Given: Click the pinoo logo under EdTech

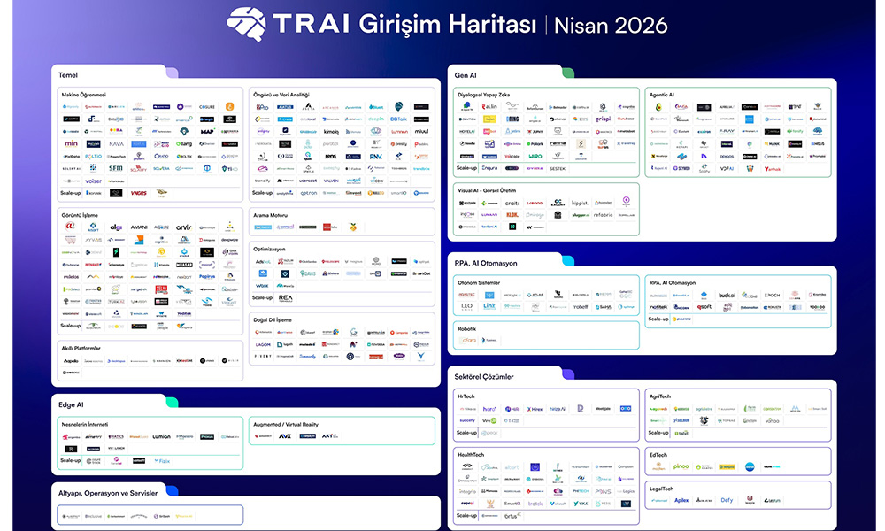Looking at the screenshot, I should tap(681, 466).
